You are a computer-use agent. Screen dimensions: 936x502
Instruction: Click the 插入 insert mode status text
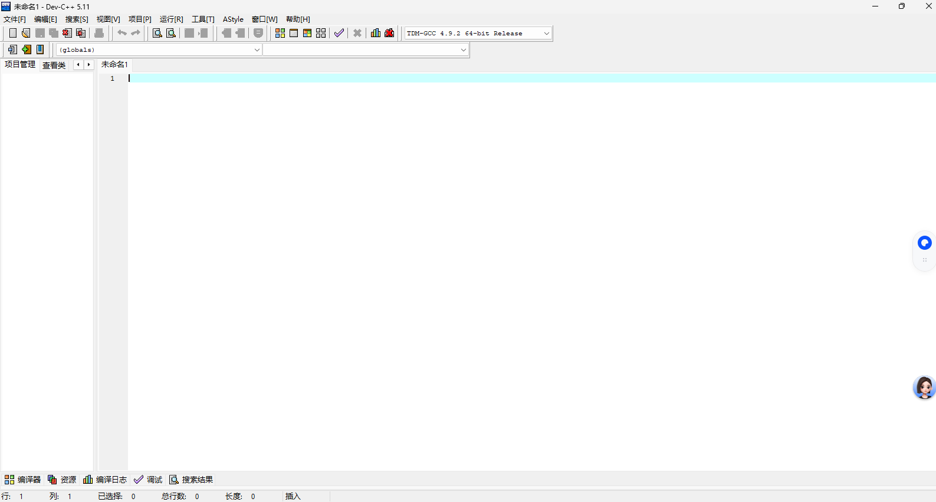pyautogui.click(x=293, y=497)
